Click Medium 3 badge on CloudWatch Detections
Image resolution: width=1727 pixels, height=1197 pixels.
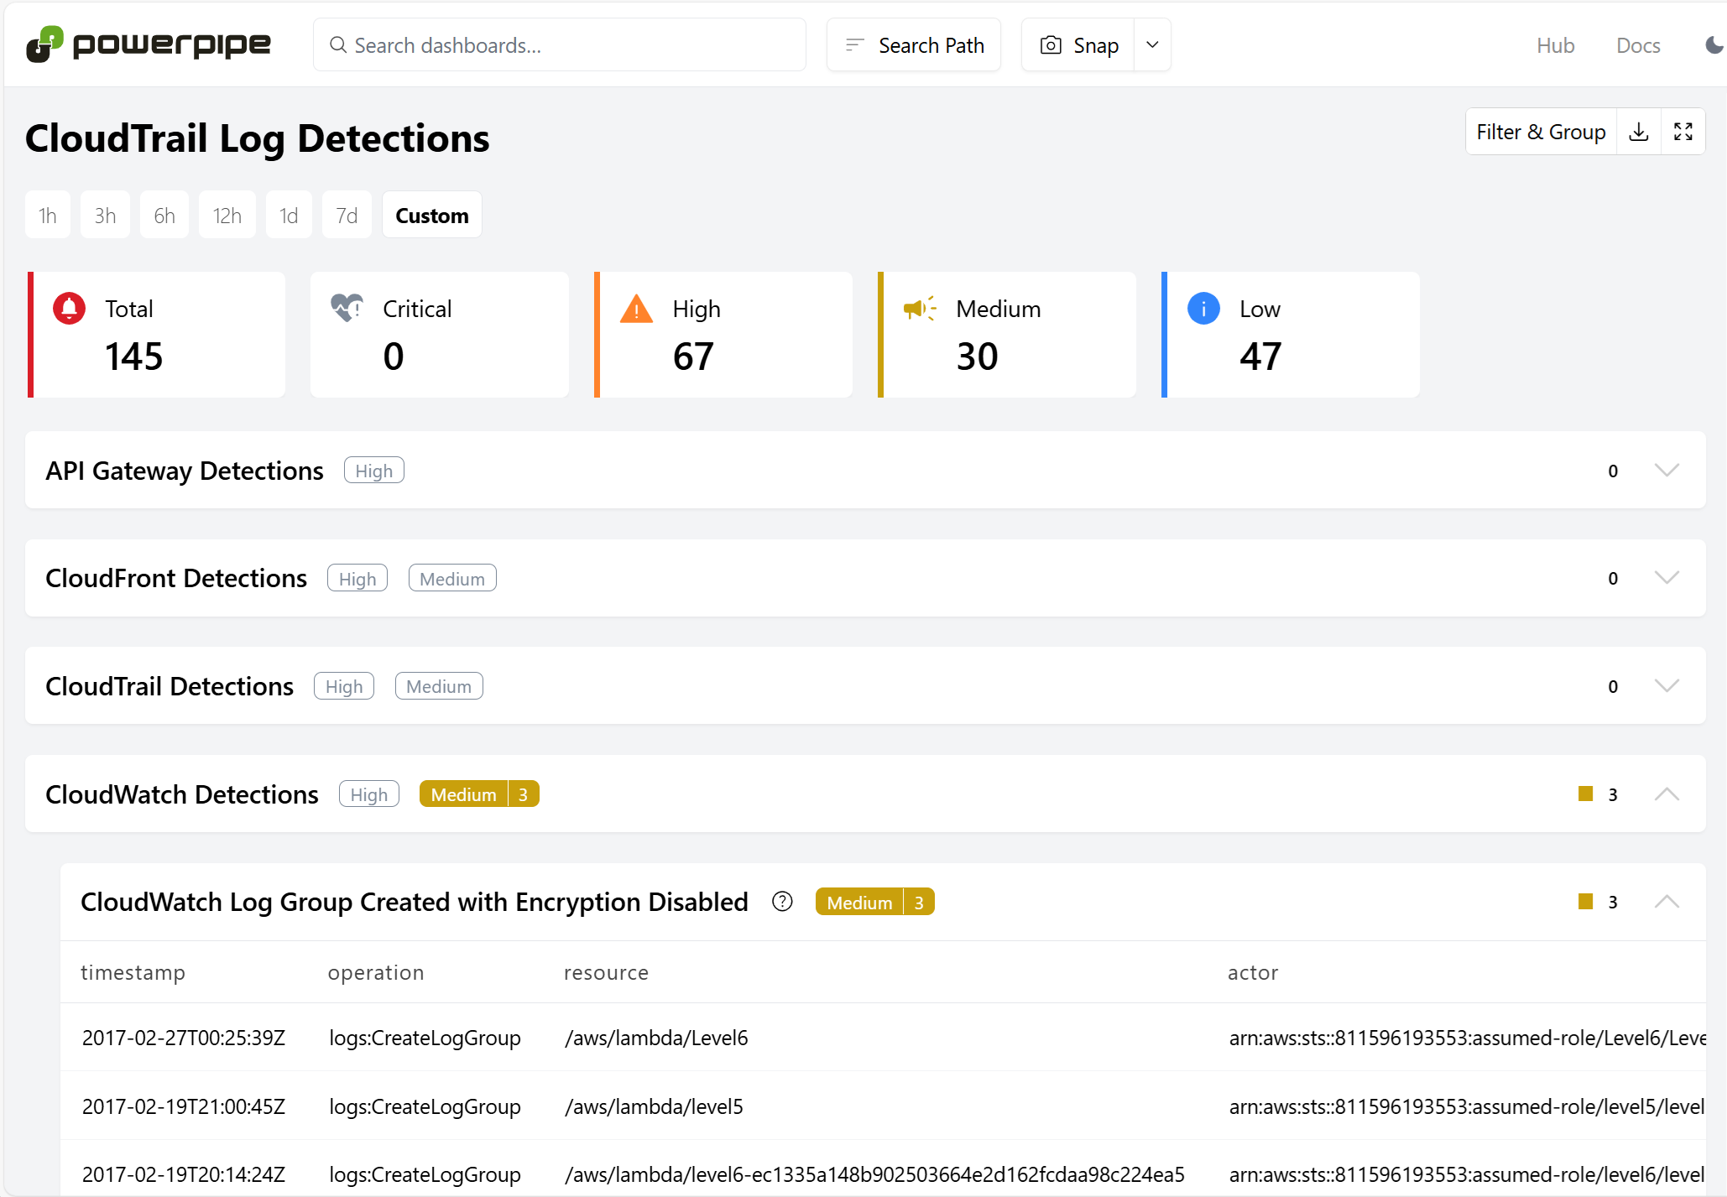click(x=479, y=794)
